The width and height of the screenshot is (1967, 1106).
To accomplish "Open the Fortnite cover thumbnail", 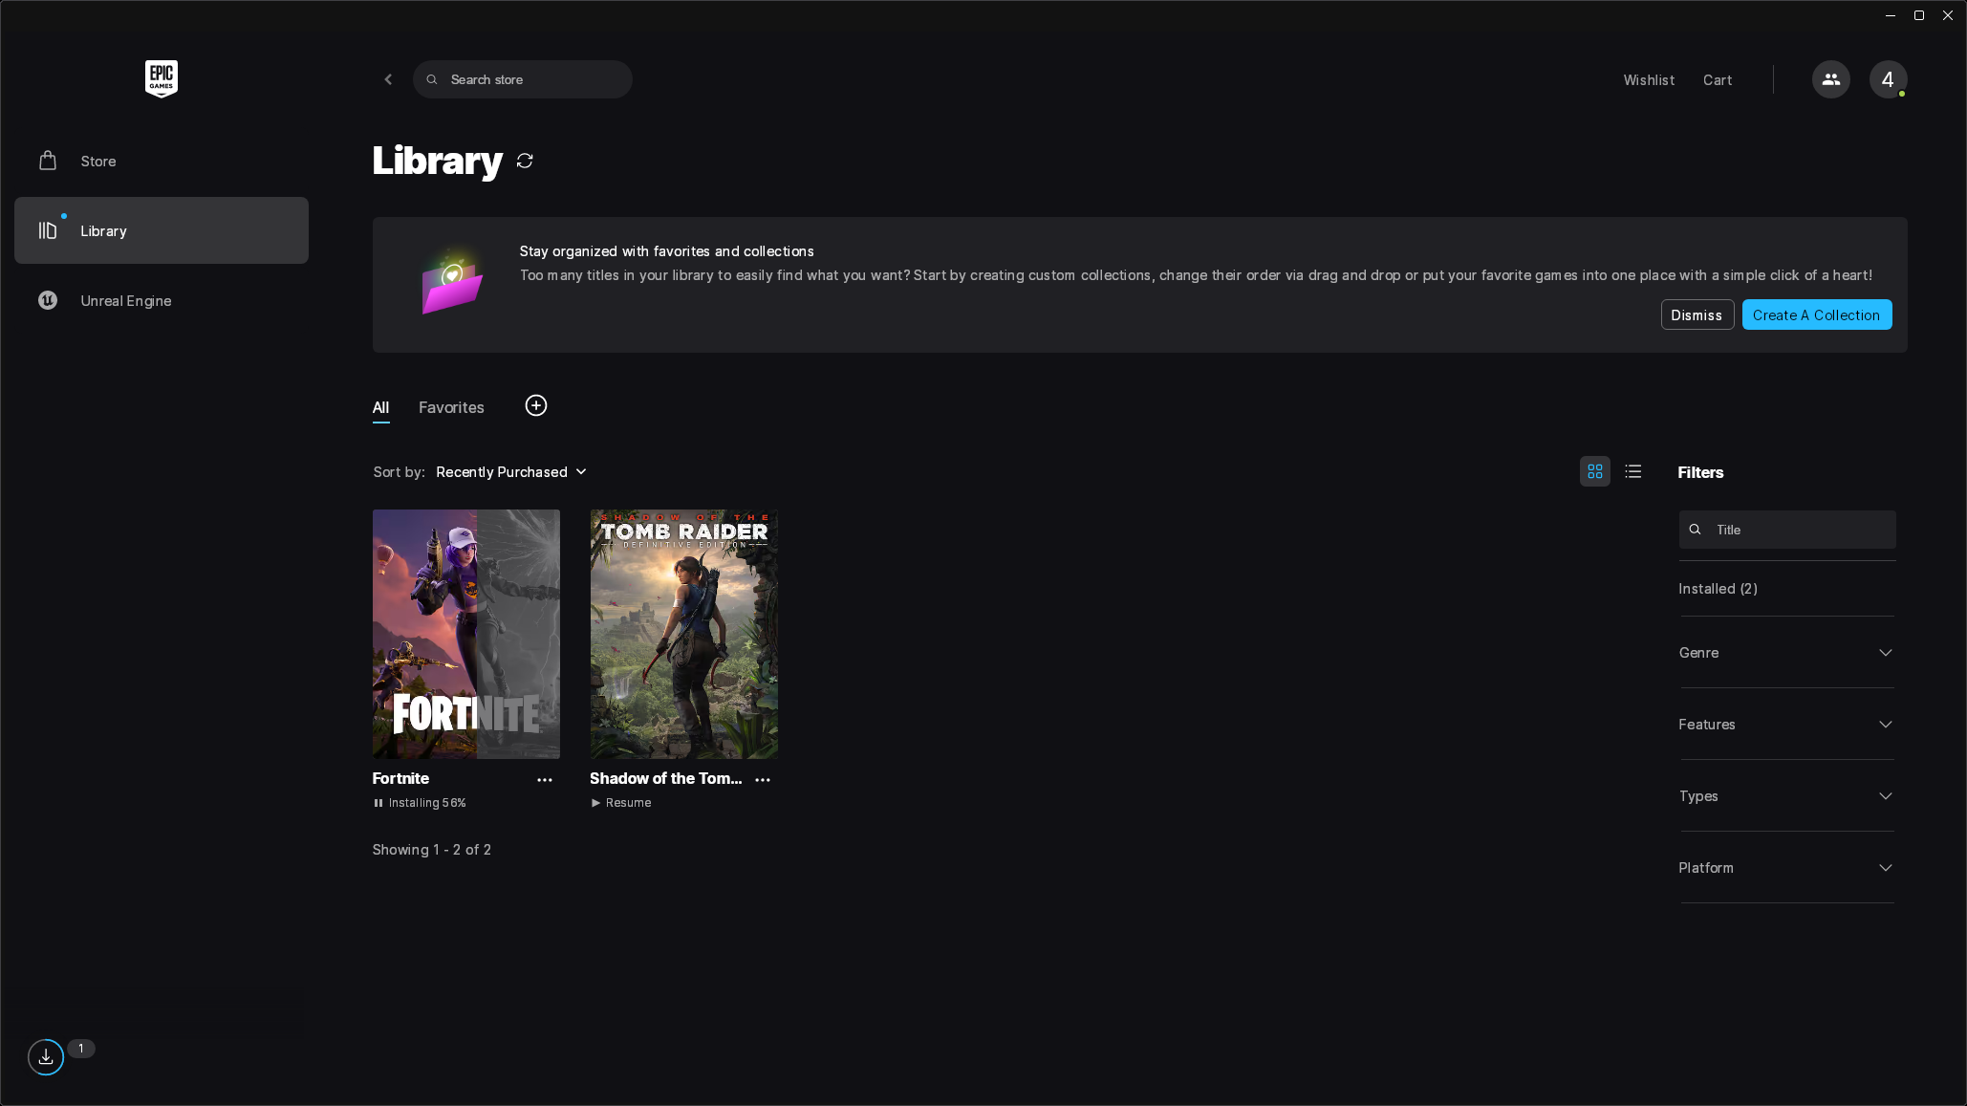I will [x=465, y=634].
